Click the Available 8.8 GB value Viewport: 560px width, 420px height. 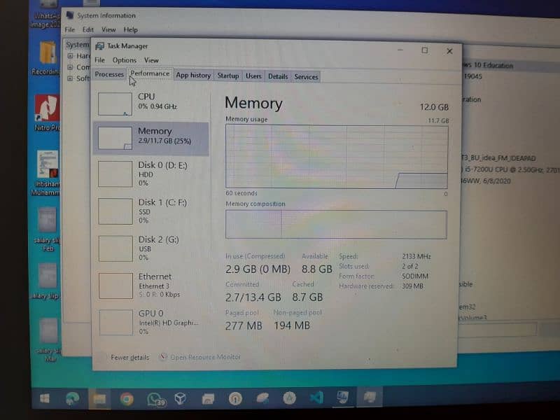tap(317, 269)
